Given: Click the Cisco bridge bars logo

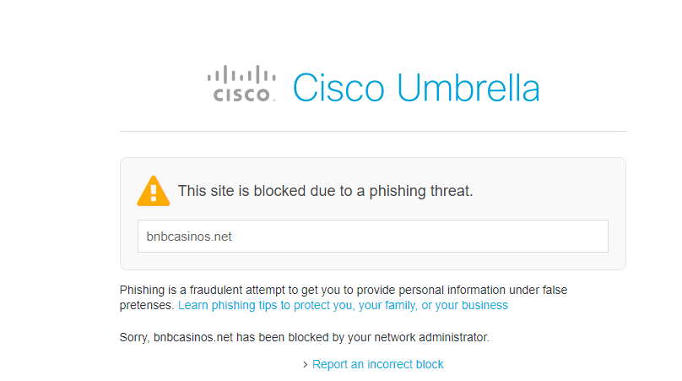Looking at the screenshot, I should tap(241, 74).
